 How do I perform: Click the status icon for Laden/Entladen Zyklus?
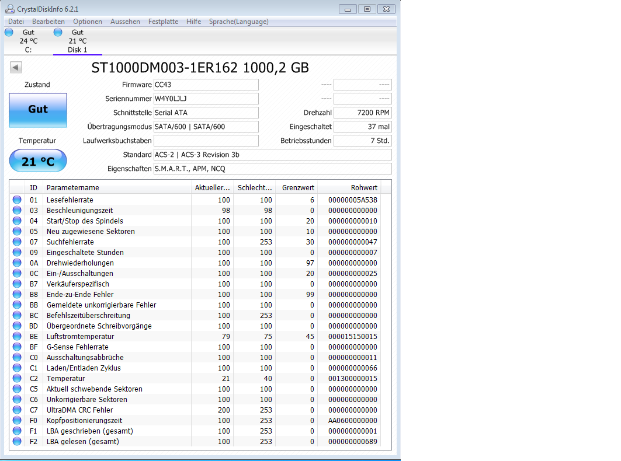click(x=17, y=368)
